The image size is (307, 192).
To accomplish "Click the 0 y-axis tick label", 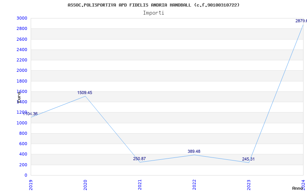I will (x=26, y=175).
